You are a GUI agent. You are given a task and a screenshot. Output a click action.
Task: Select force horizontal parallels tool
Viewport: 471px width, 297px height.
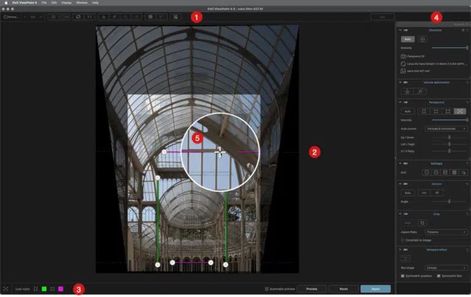coord(436,111)
